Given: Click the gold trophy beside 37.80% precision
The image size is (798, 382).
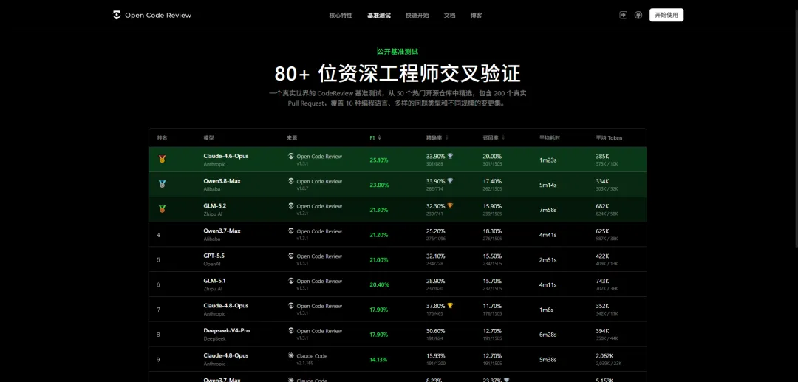Looking at the screenshot, I should [x=450, y=306].
